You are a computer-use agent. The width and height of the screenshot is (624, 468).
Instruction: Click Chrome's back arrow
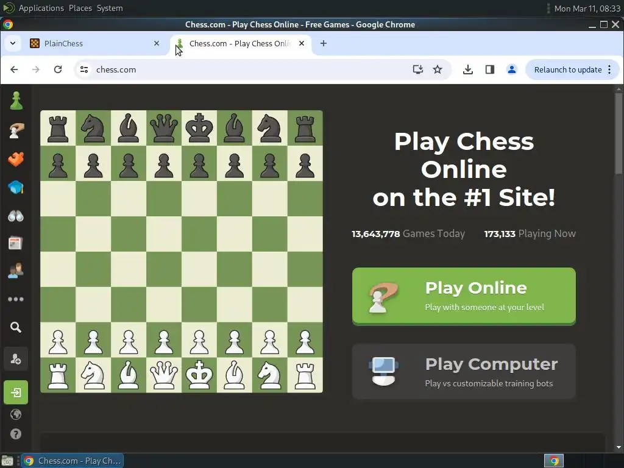[15, 69]
